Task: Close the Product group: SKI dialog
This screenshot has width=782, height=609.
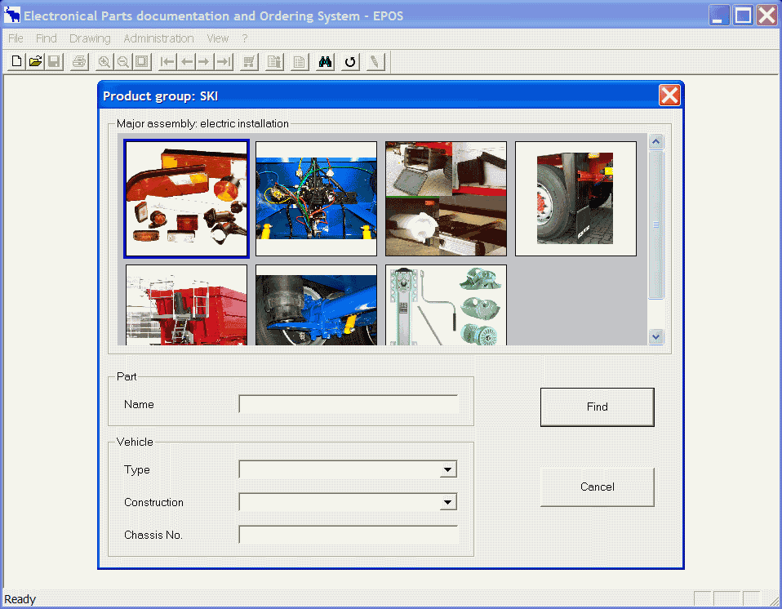Action: click(669, 96)
